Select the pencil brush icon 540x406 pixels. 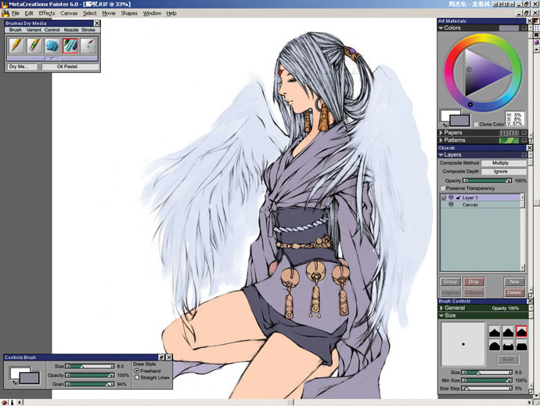pyautogui.click(x=16, y=46)
